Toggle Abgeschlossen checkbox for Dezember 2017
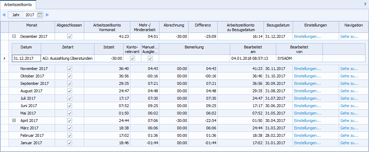This screenshot has width=369, height=152. (x=70, y=36)
